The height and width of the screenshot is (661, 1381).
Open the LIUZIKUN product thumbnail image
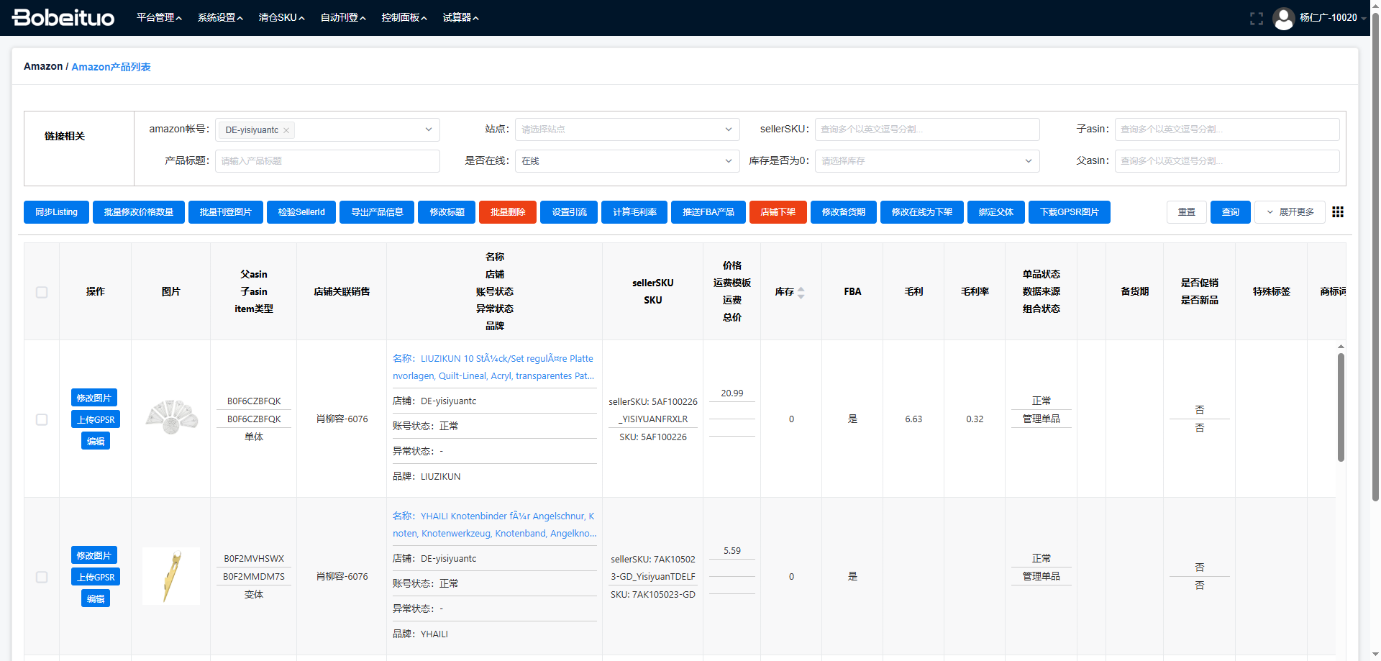(x=171, y=418)
